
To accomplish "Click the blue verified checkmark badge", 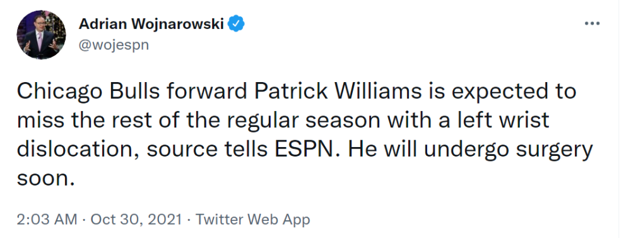I will tap(236, 24).
